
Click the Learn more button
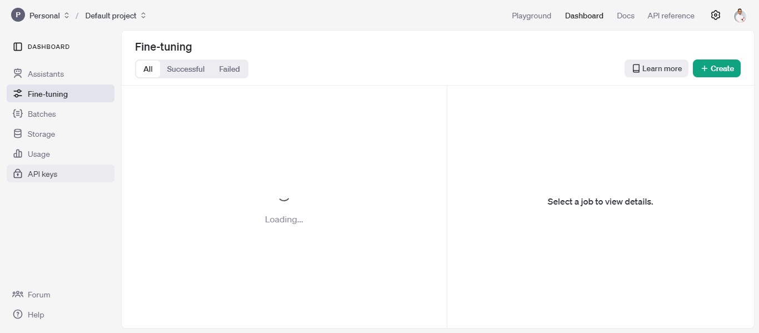point(656,68)
